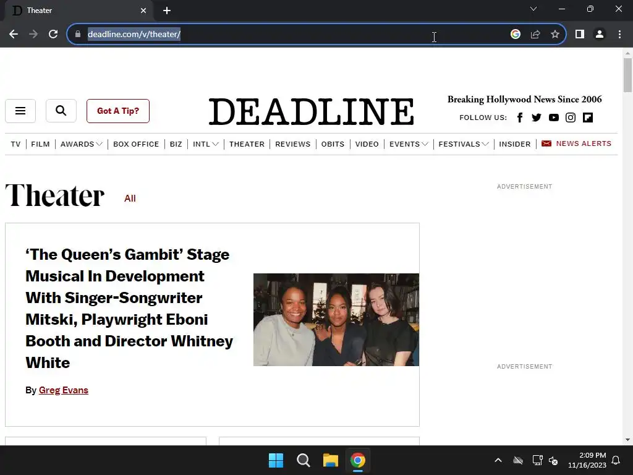Open the Chrome profile icon

(x=600, y=35)
